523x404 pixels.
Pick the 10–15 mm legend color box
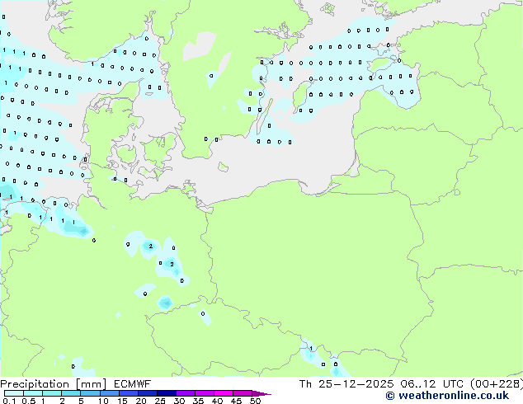[110, 393]
